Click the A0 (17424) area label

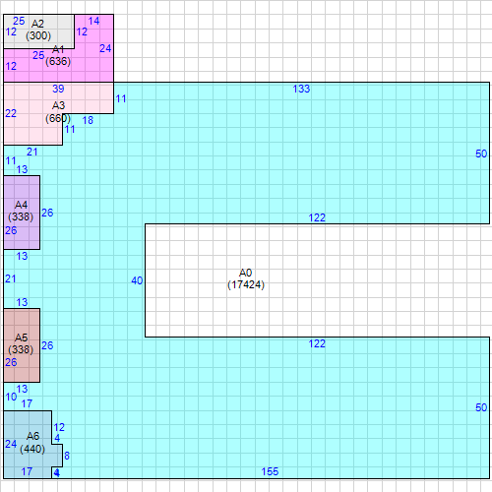coord(246,278)
